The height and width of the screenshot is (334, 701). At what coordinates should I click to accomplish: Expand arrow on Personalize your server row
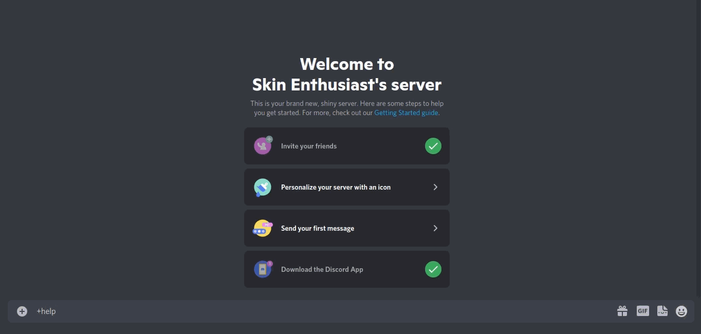pos(435,187)
